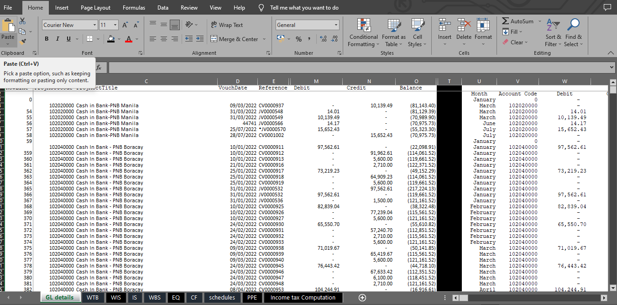Toggle Italic formatting
Image resolution: width=617 pixels, height=305 pixels.
coord(58,39)
